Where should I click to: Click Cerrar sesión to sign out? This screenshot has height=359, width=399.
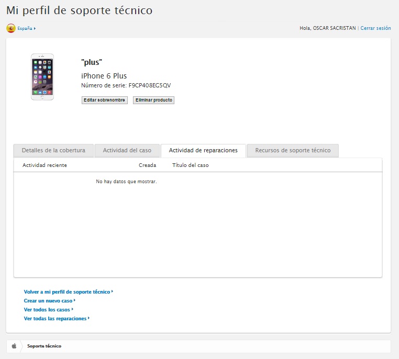(375, 28)
